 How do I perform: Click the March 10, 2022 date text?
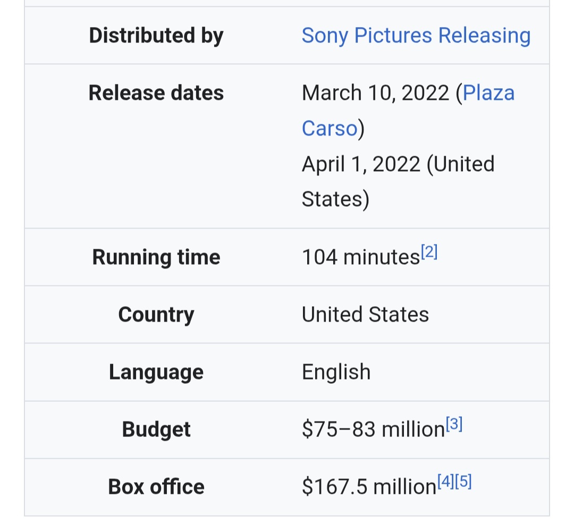pos(375,92)
